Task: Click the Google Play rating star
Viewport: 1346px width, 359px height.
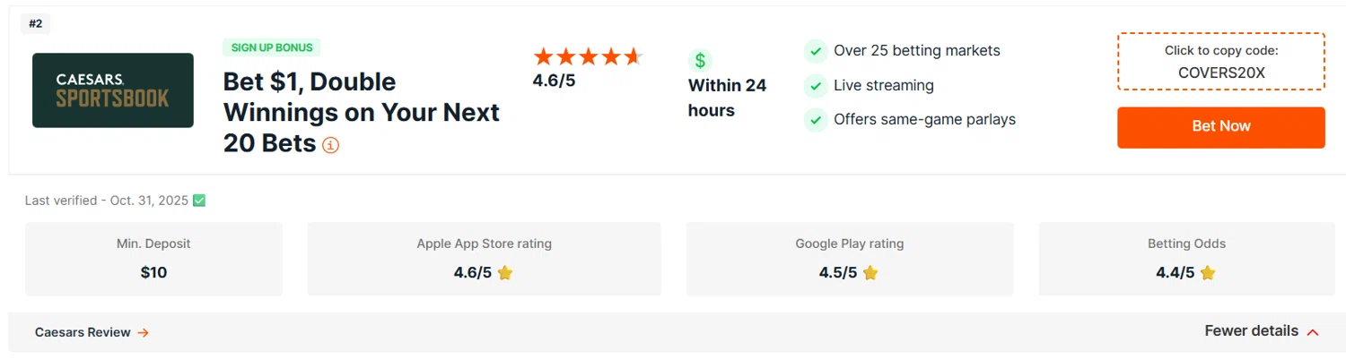Action: pyautogui.click(x=870, y=273)
